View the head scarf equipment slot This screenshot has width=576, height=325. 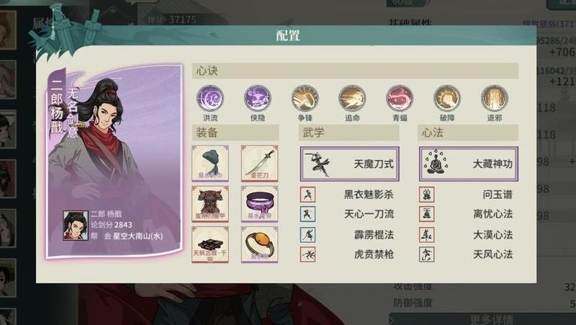point(210,163)
